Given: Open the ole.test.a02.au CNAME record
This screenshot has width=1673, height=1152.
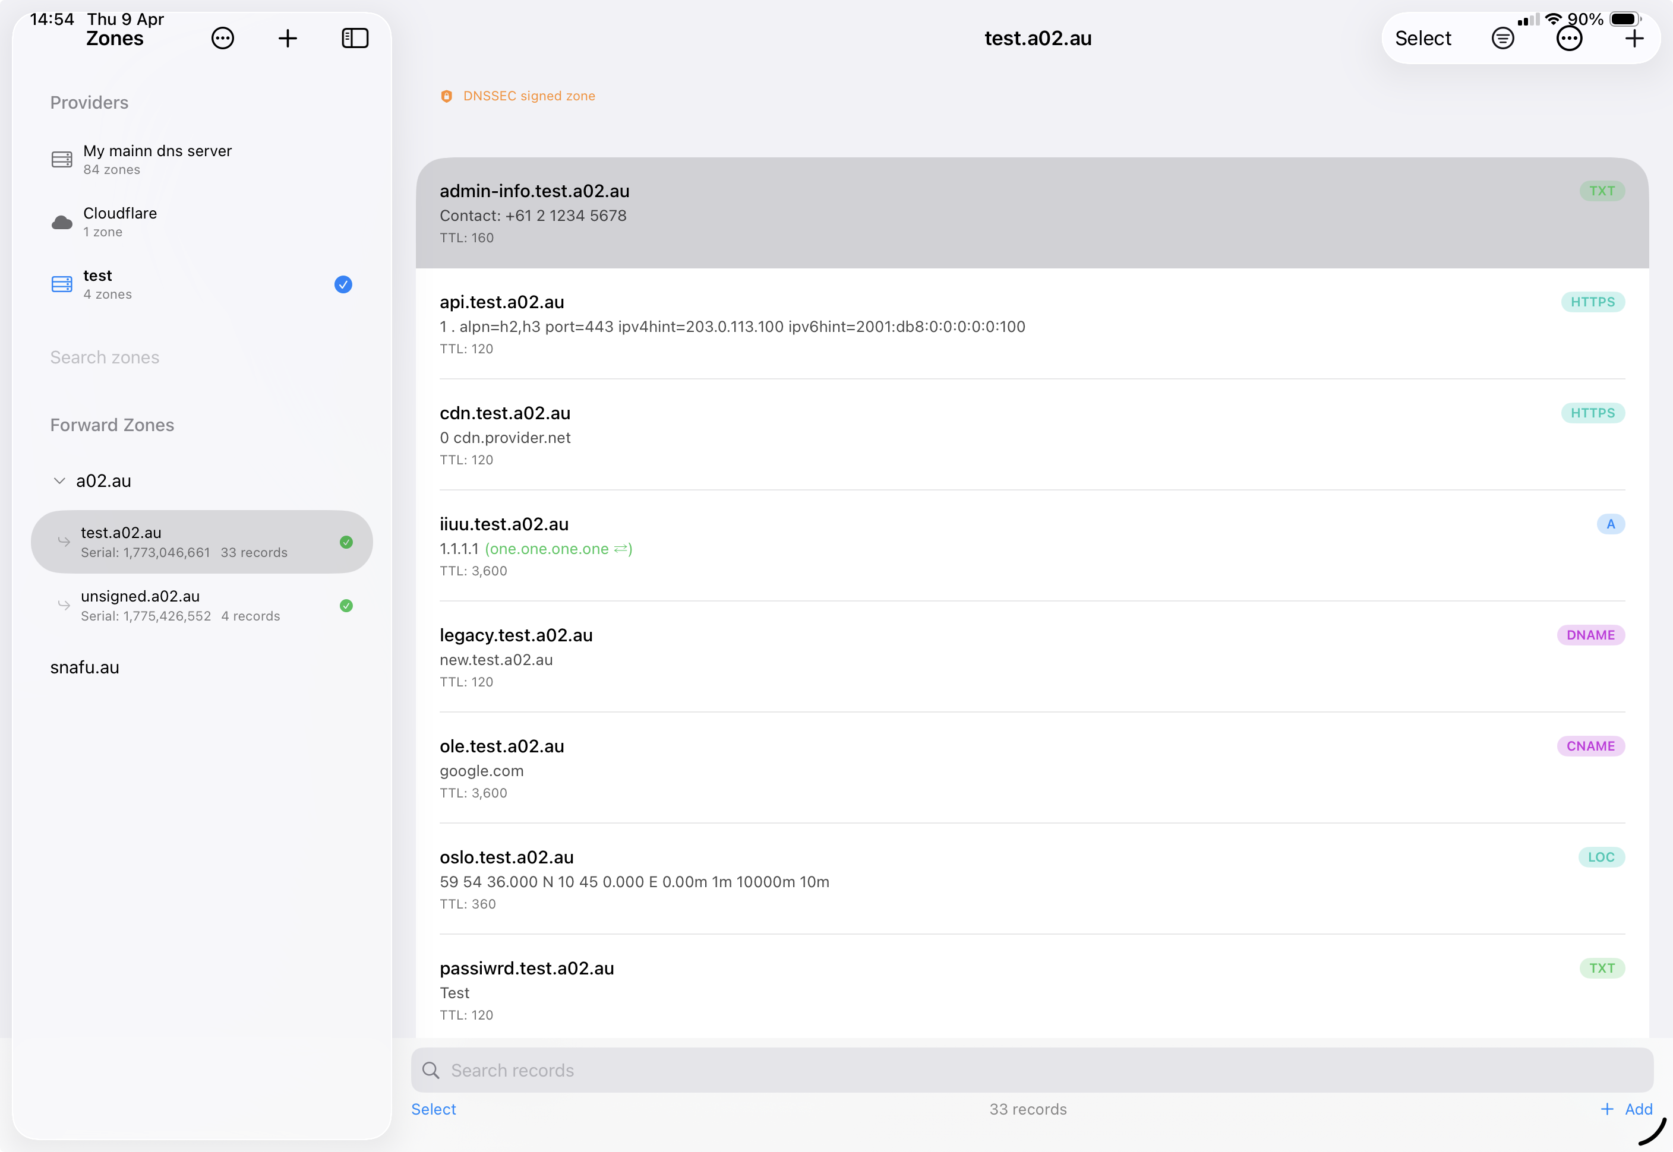Looking at the screenshot, I should pyautogui.click(x=1032, y=769).
